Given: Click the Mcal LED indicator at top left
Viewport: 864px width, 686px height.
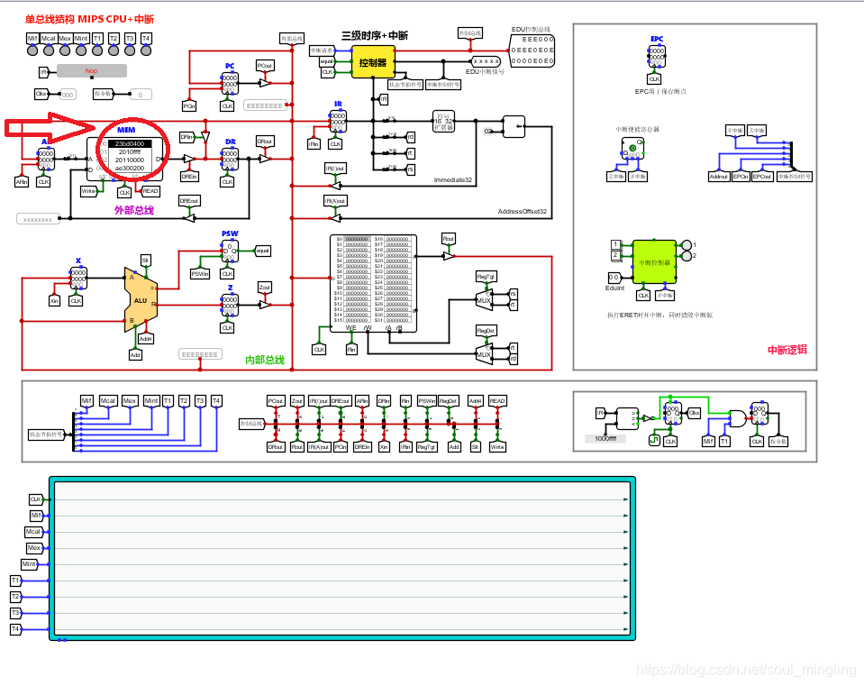Looking at the screenshot, I should point(49,50).
